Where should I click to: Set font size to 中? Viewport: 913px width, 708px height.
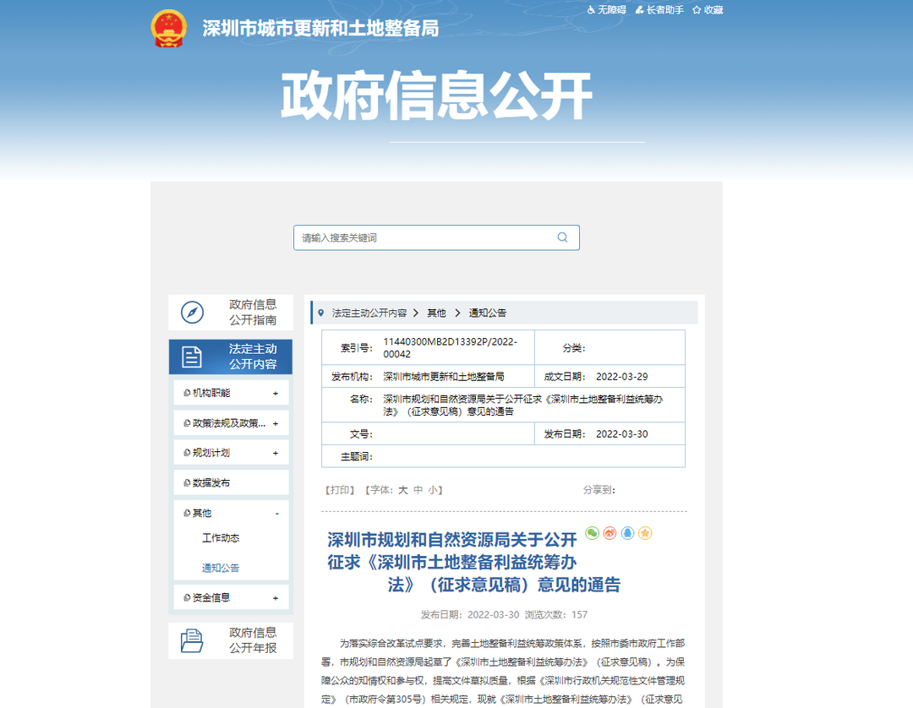click(x=418, y=490)
